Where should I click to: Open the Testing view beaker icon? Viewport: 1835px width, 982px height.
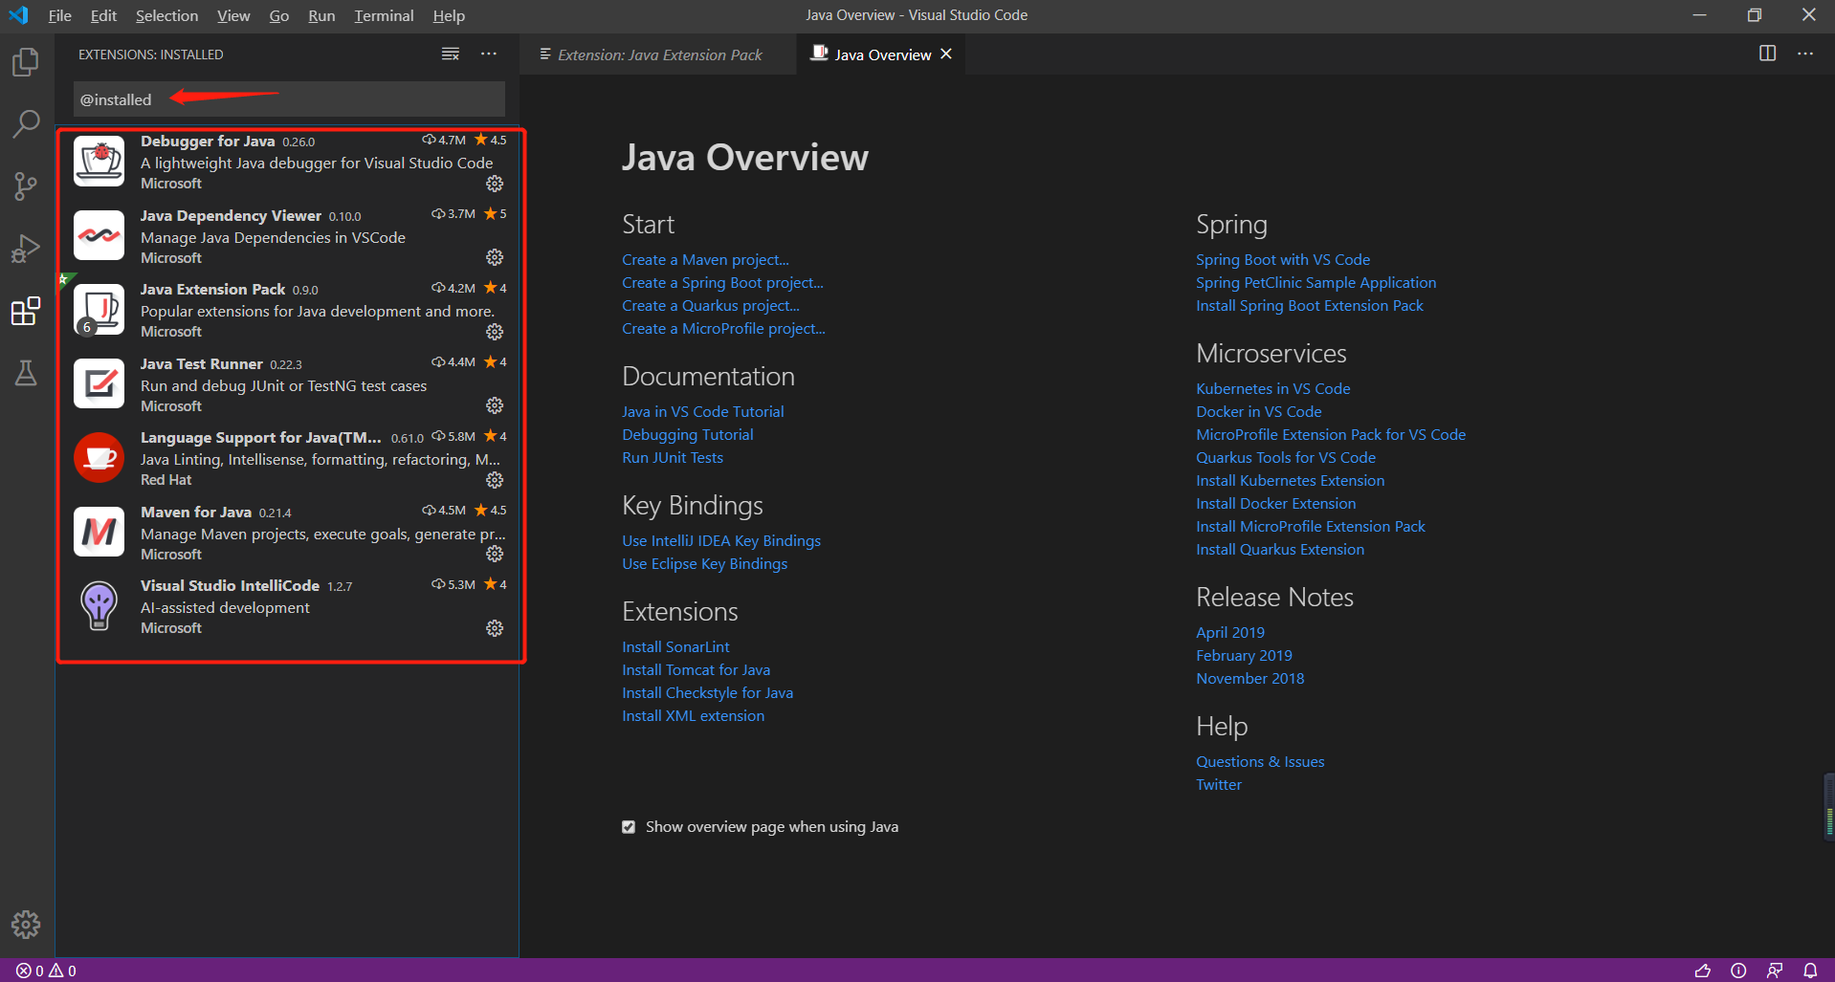(26, 373)
